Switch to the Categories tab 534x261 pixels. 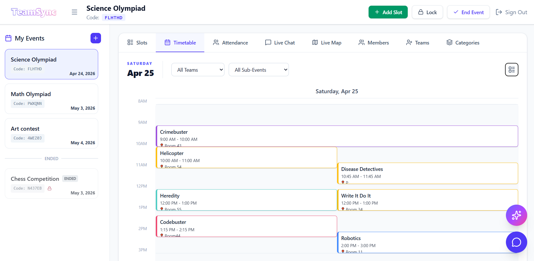463,43
